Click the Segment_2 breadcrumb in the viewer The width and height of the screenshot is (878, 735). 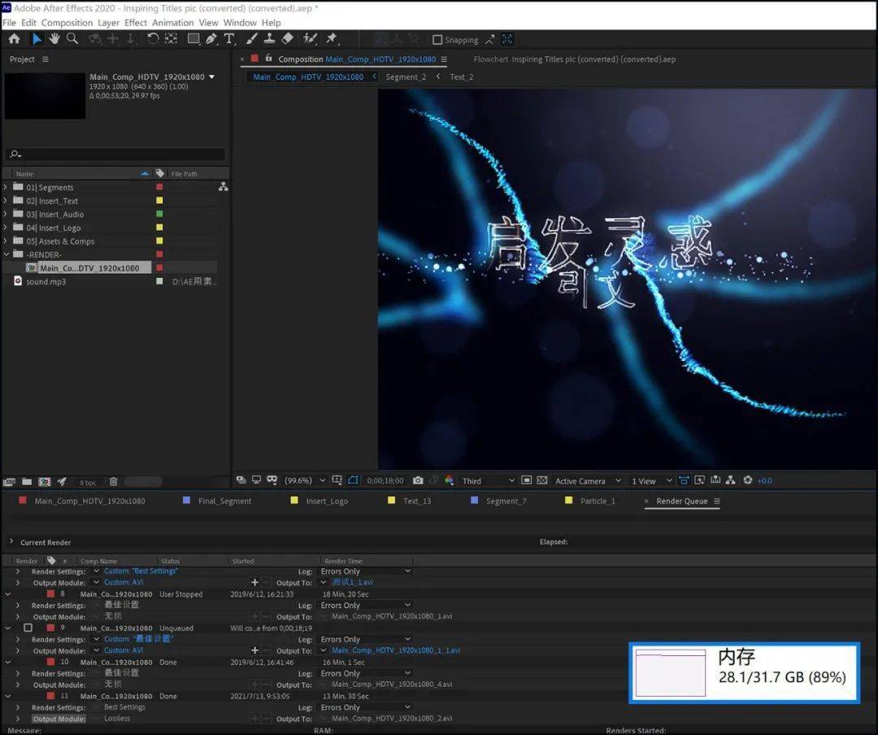click(406, 76)
